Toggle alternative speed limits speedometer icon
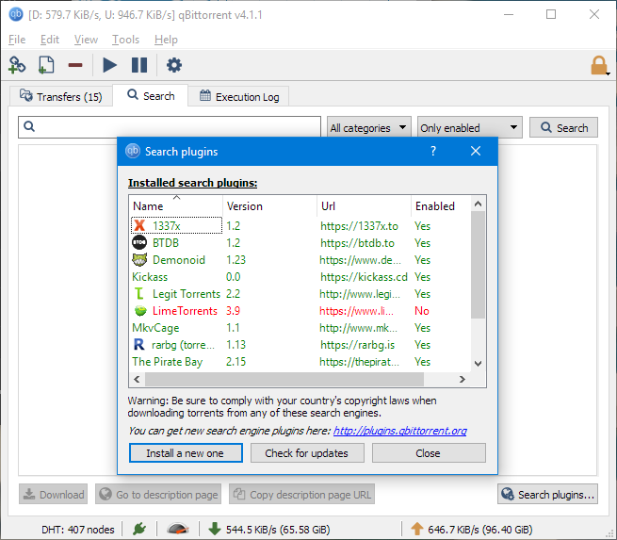The image size is (617, 540). tap(178, 529)
